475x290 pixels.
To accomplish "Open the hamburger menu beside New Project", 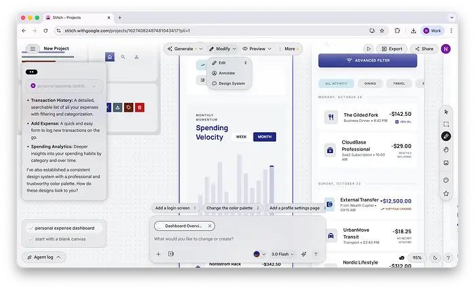I will pos(32,49).
